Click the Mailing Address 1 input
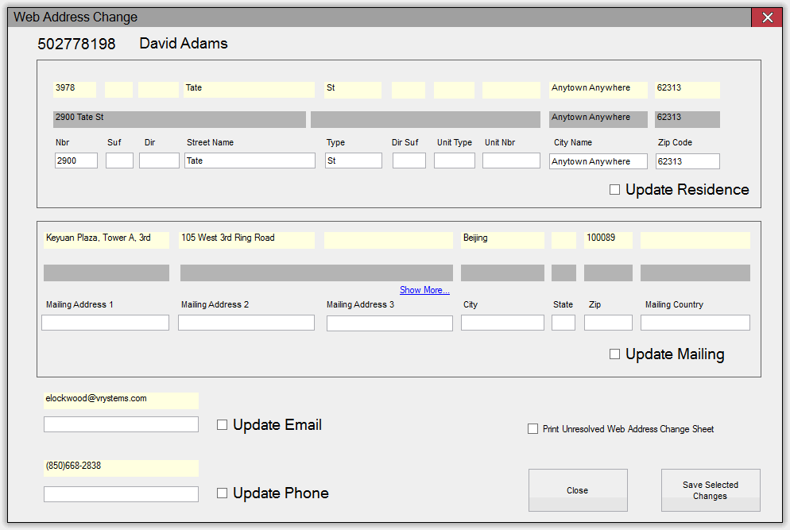This screenshot has height=530, width=790. click(105, 323)
